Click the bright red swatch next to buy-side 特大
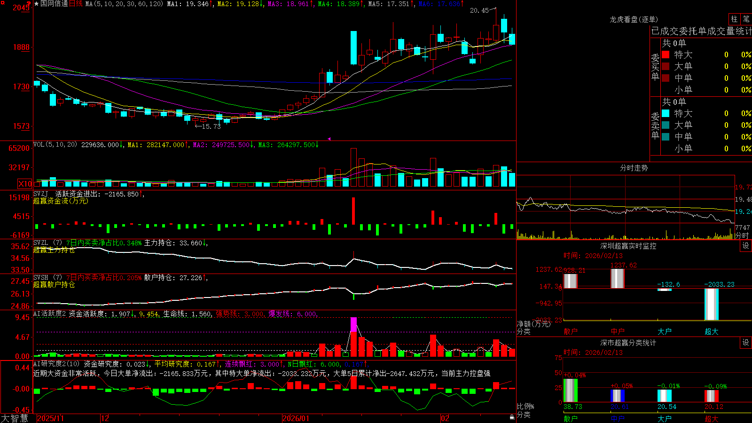 (666, 55)
